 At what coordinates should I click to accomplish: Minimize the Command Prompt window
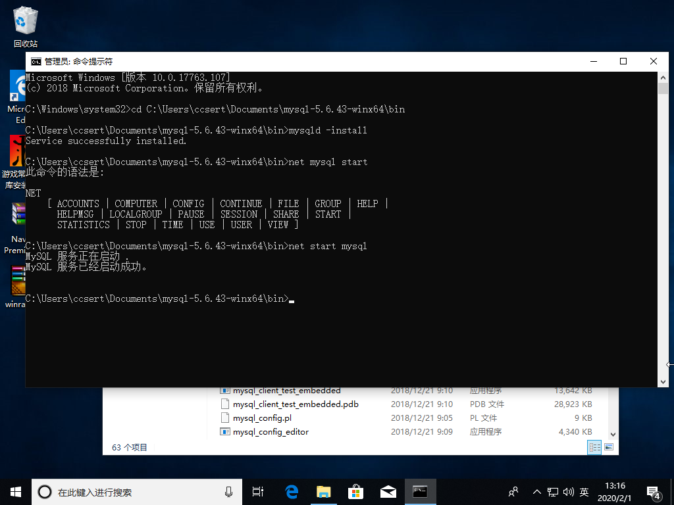594,61
